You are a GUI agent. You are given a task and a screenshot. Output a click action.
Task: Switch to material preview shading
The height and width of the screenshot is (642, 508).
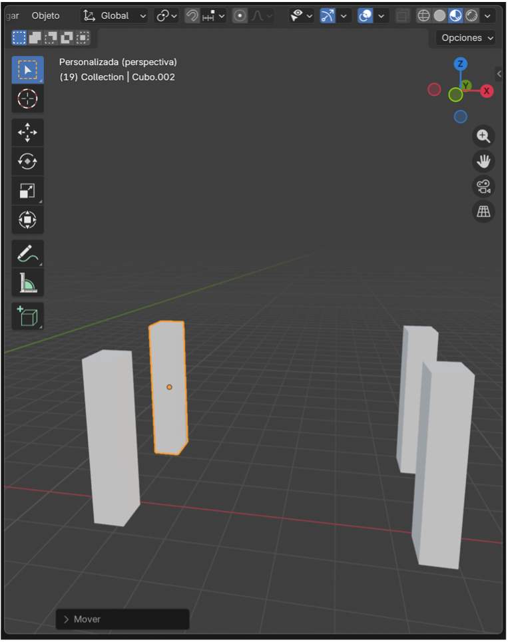pos(455,16)
